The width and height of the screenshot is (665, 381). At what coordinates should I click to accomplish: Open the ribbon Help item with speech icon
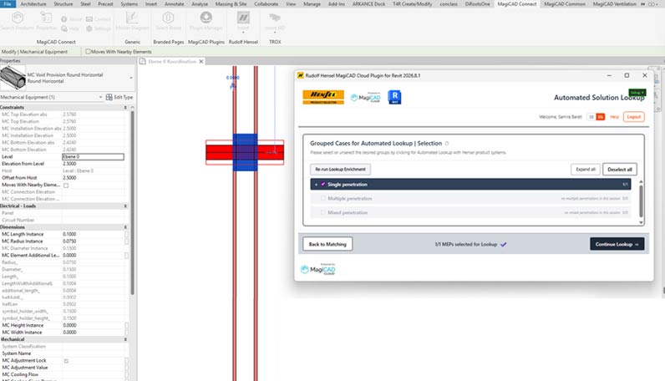[x=70, y=28]
